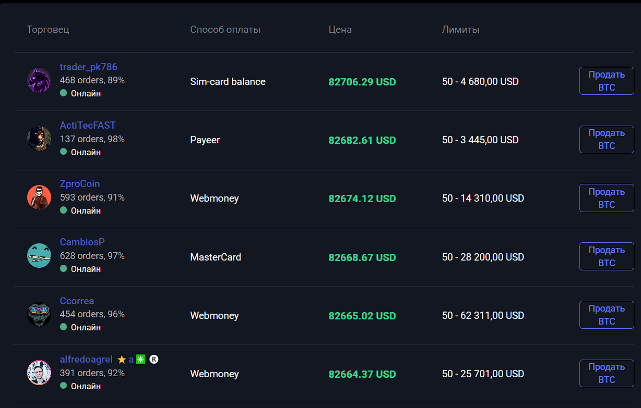Screen dimensions: 641x408
Task: Click CambiosP's teal face avatar
Action: [x=39, y=256]
